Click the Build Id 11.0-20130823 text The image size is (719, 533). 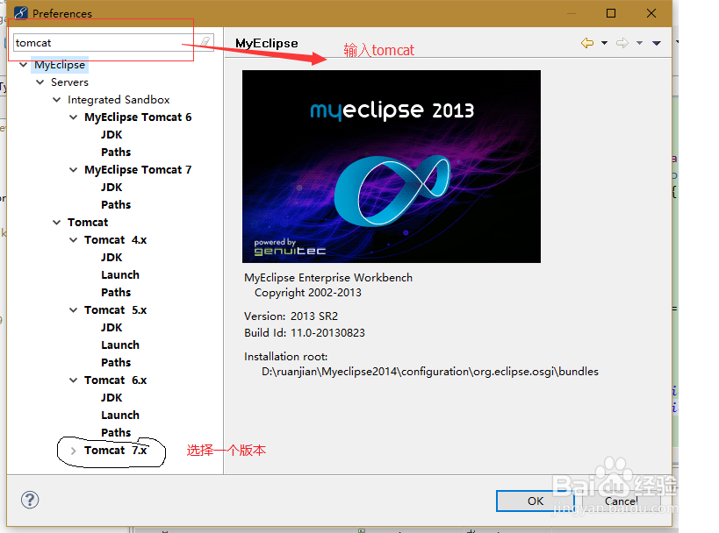pyautogui.click(x=305, y=333)
